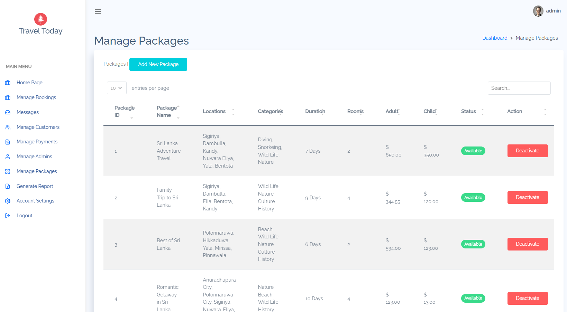Select the Manage Bookings briefcase icon
Image resolution: width=567 pixels, height=312 pixels.
(8, 97)
